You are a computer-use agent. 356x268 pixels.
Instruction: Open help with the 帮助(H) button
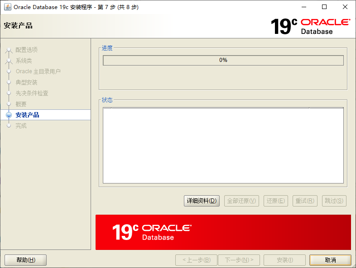coord(26,260)
